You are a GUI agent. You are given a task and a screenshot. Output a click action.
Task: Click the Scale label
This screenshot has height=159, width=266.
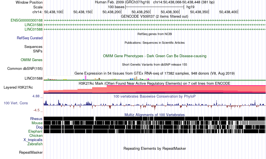click(x=38, y=7)
